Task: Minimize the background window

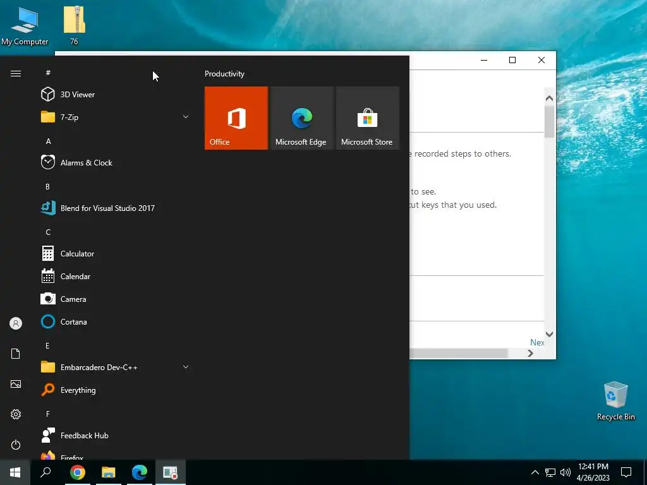Action: [x=484, y=60]
